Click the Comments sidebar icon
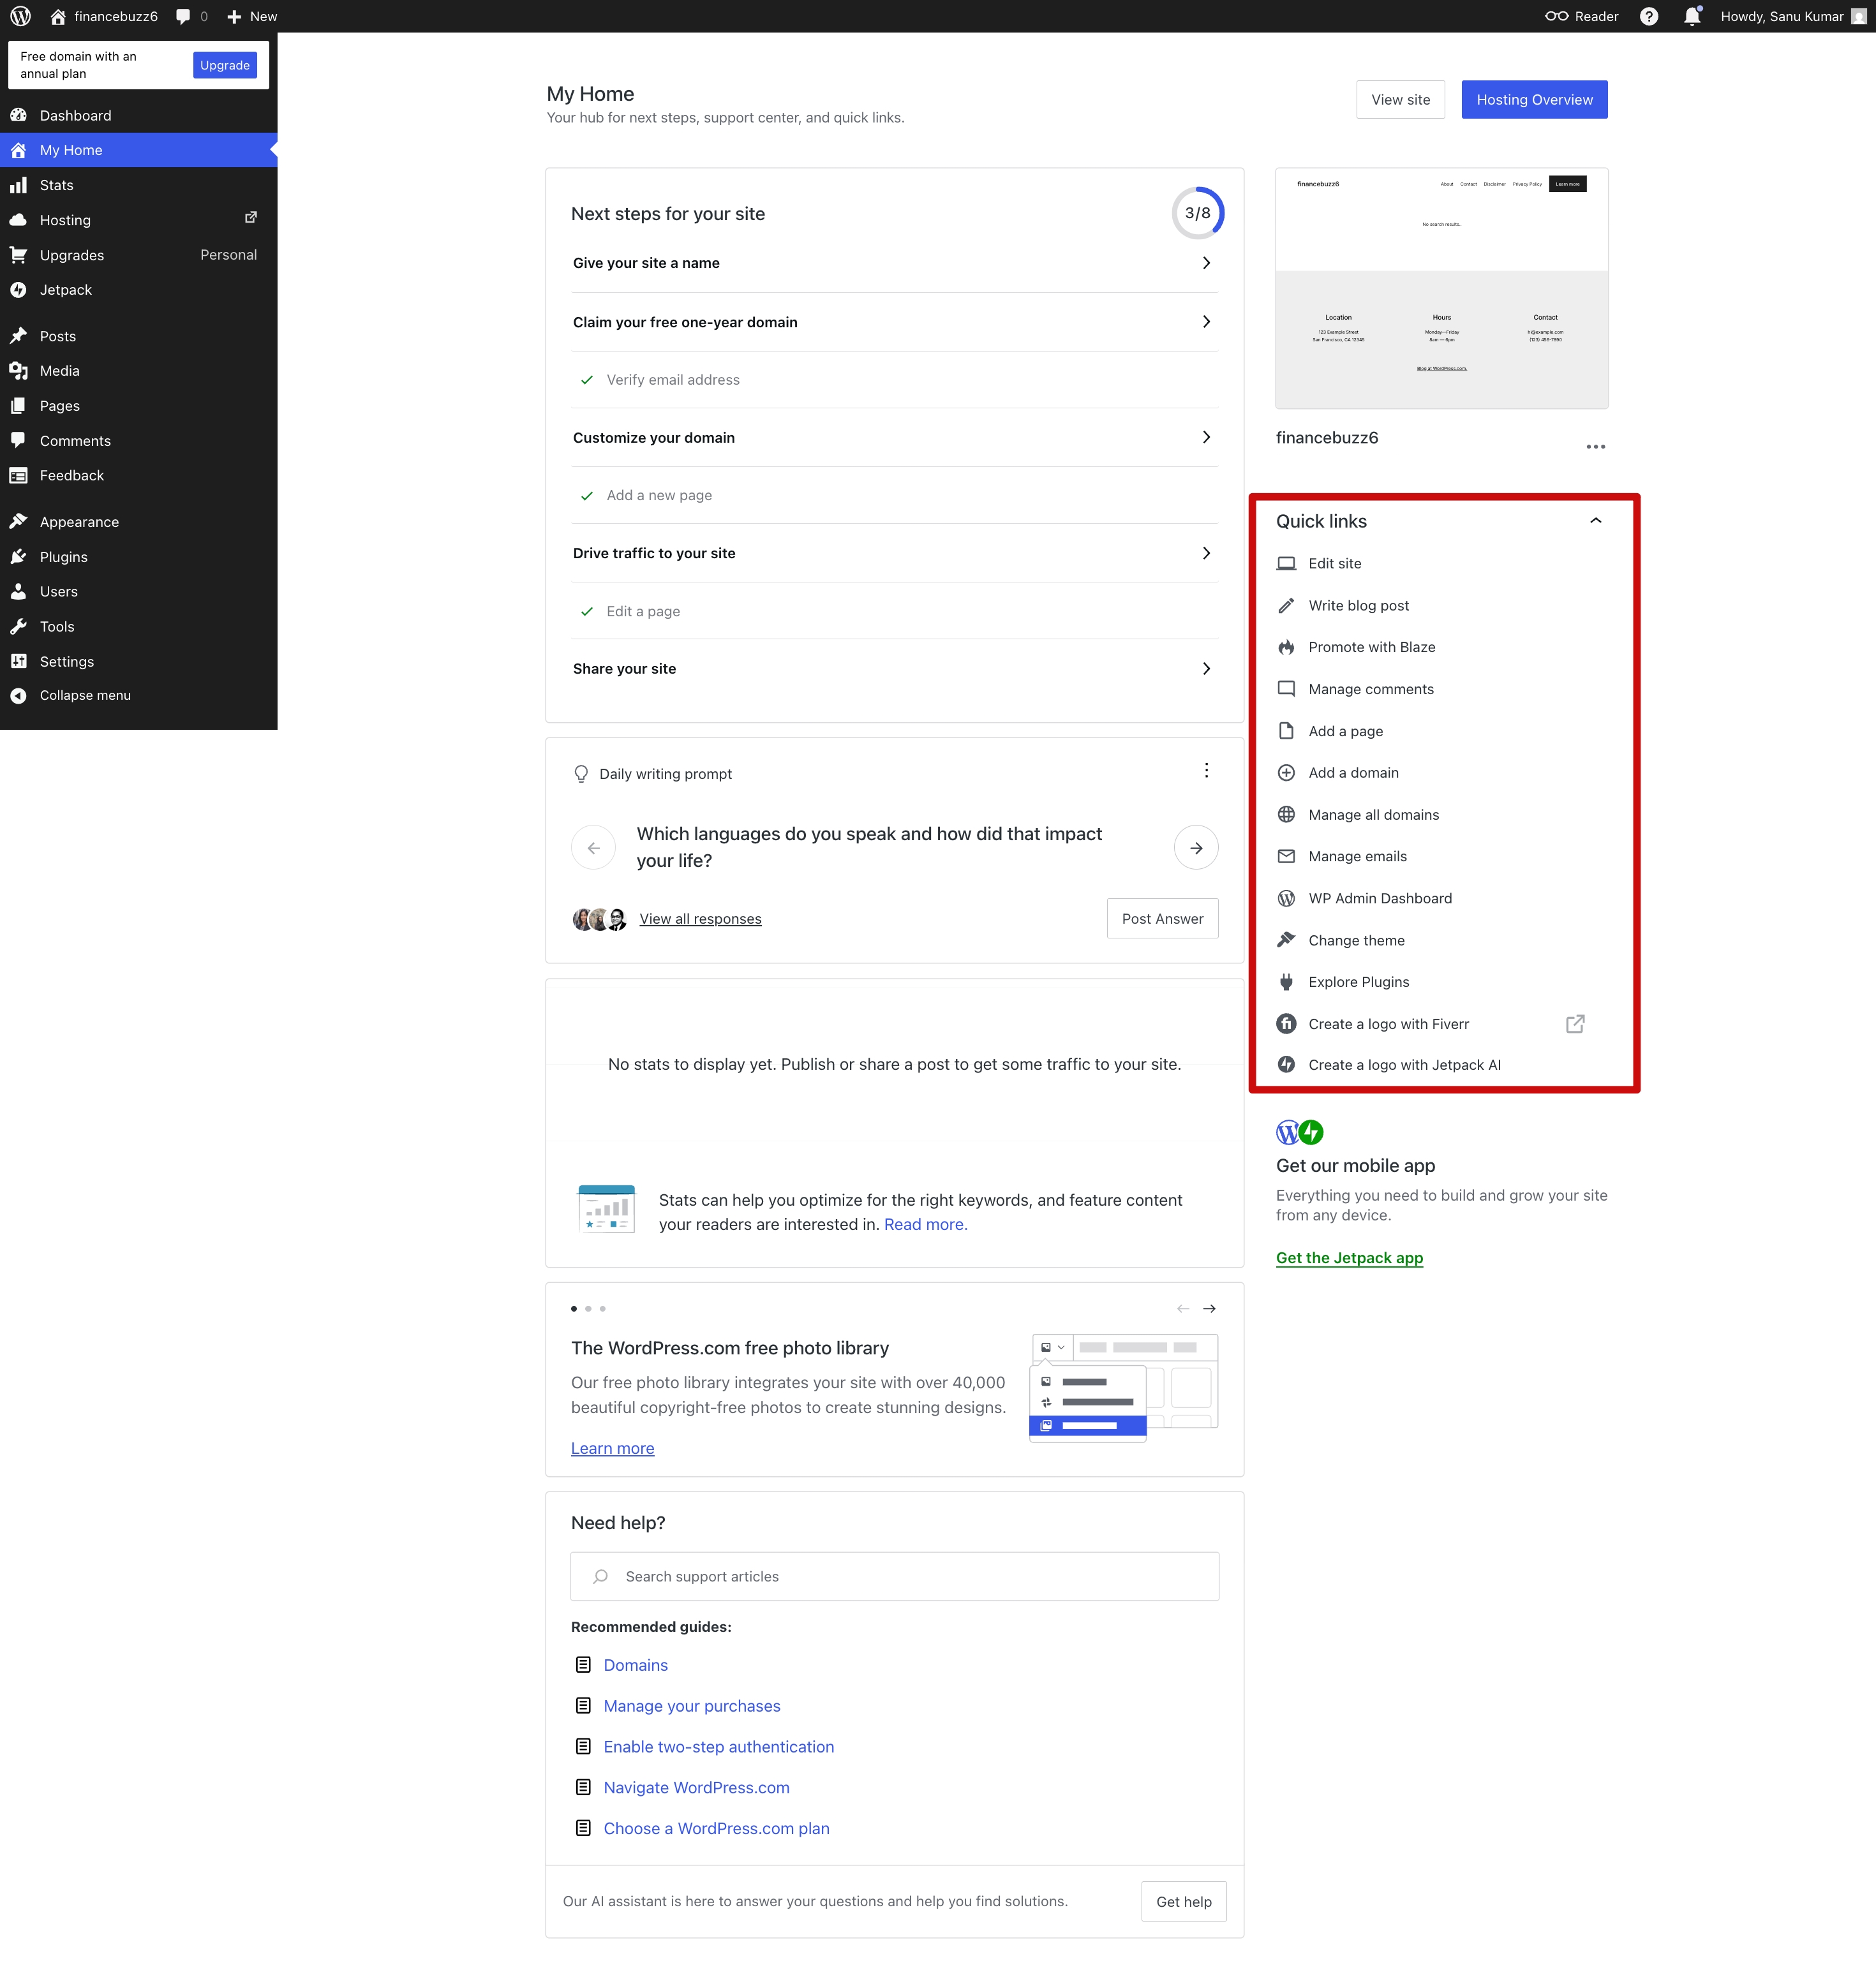The width and height of the screenshot is (1876, 1970). (x=18, y=441)
